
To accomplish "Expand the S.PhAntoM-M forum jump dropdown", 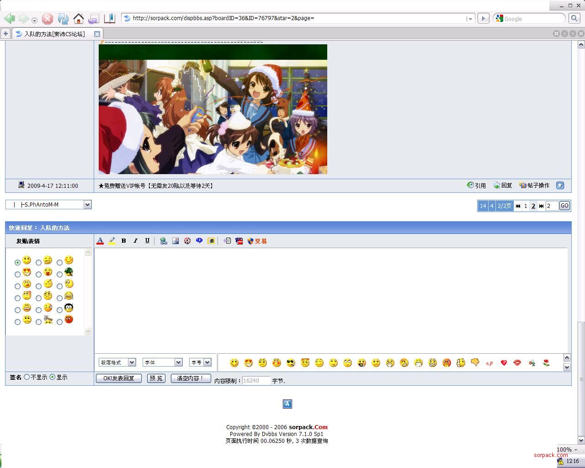I will (x=87, y=205).
